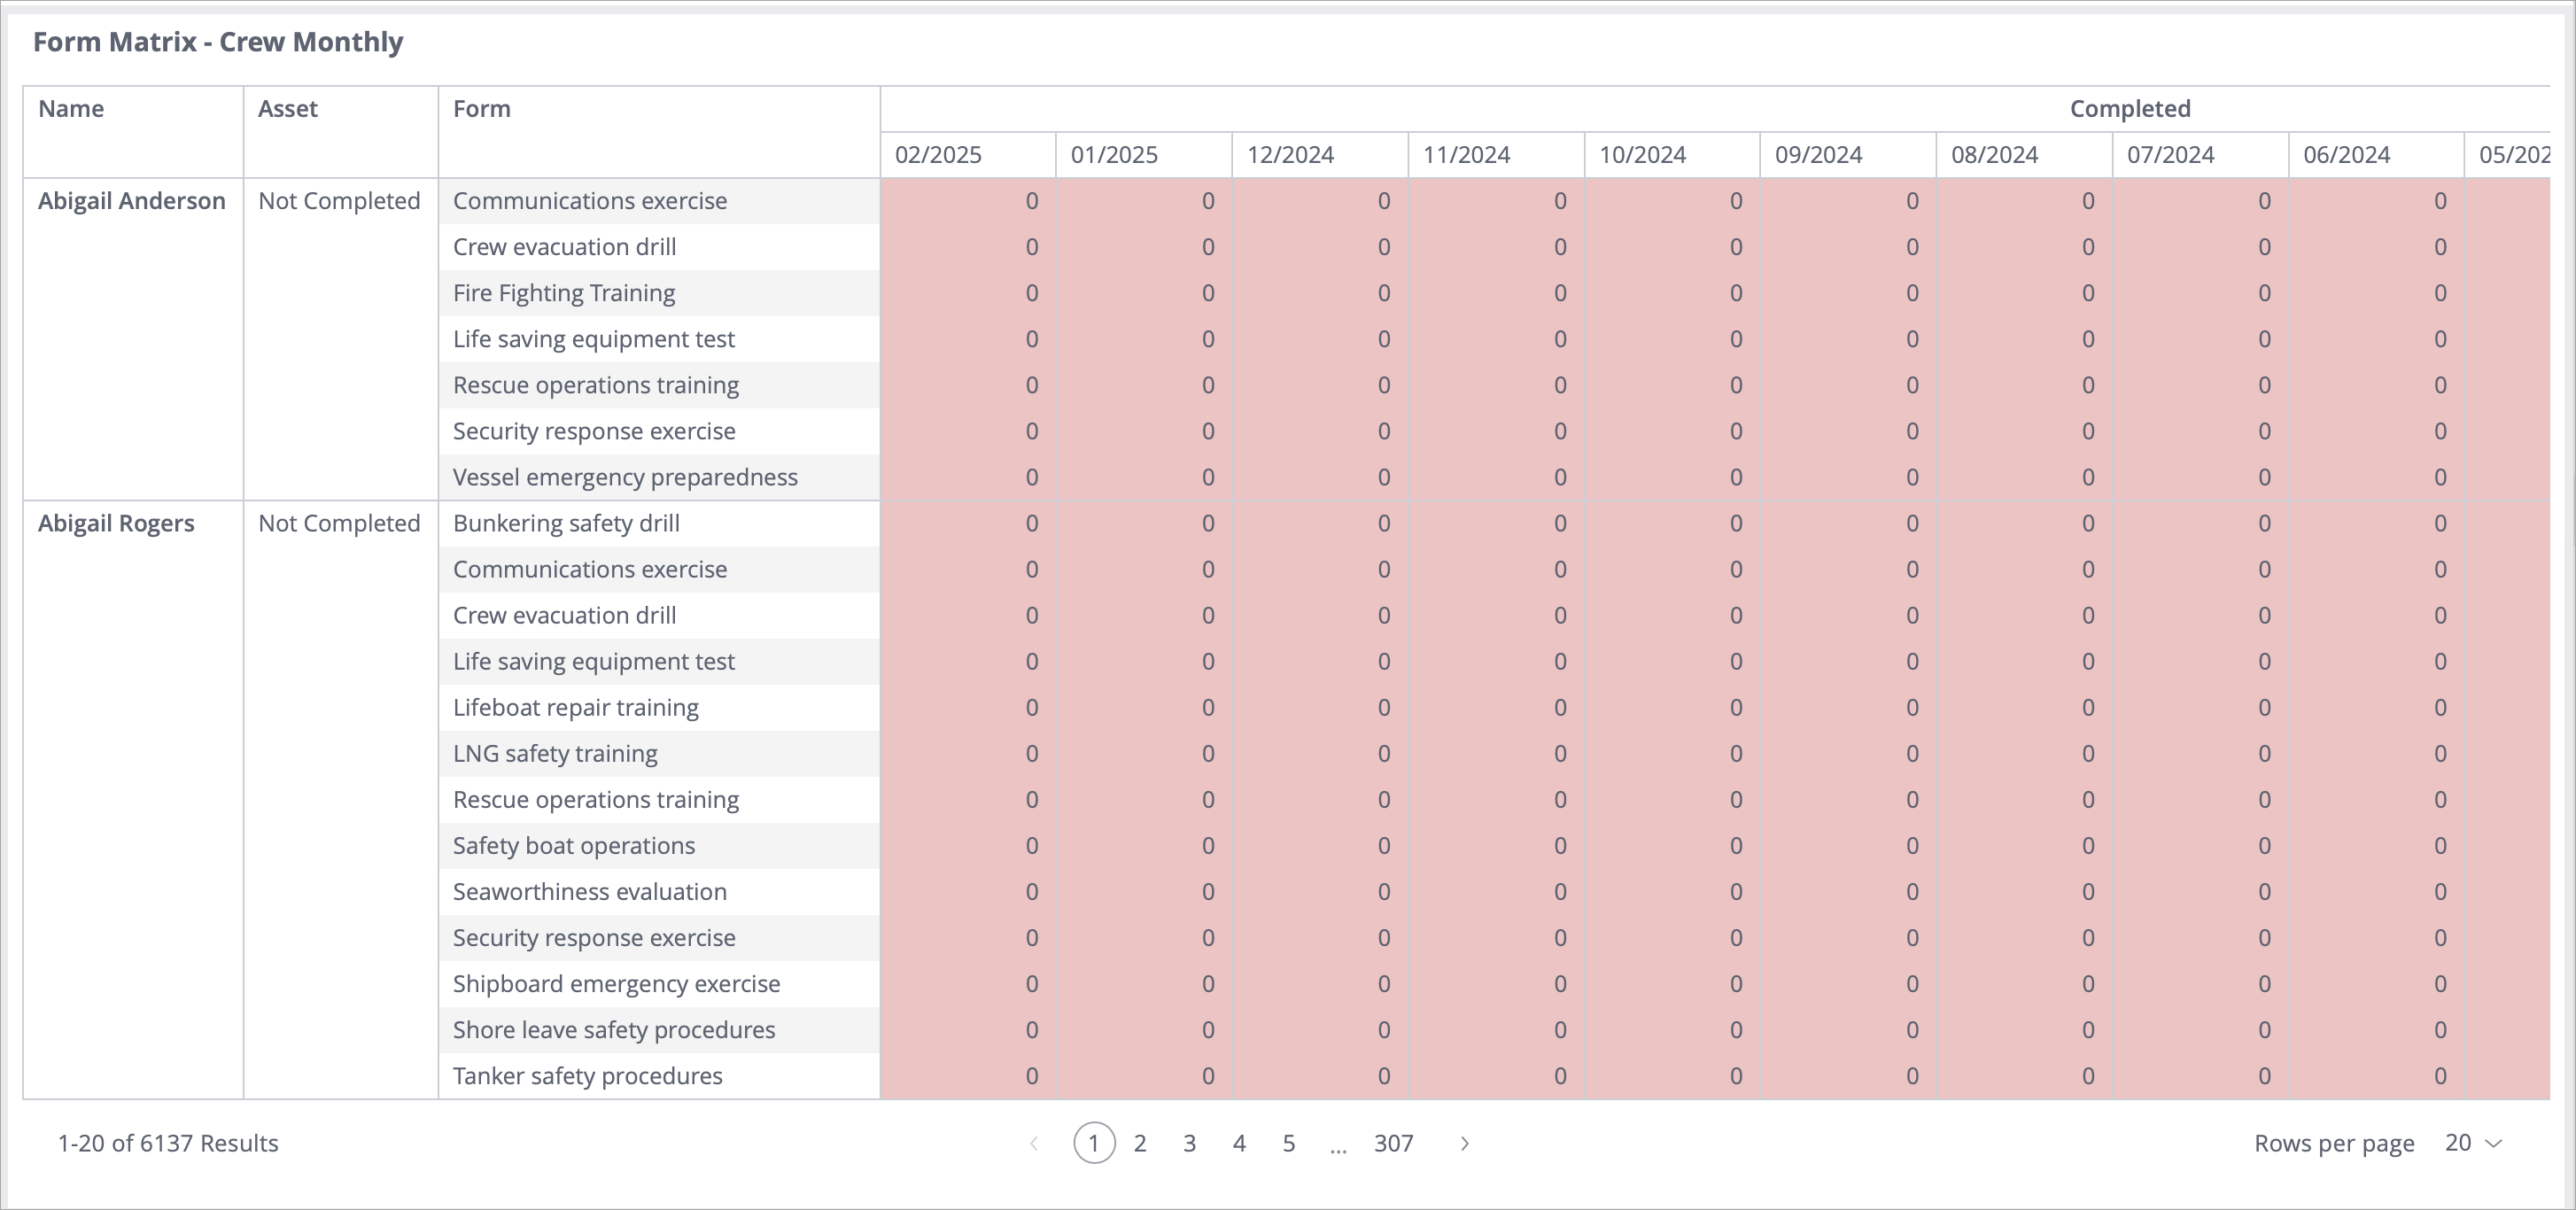Navigate to the next page of results
This screenshot has height=1210, width=2576.
(1464, 1143)
